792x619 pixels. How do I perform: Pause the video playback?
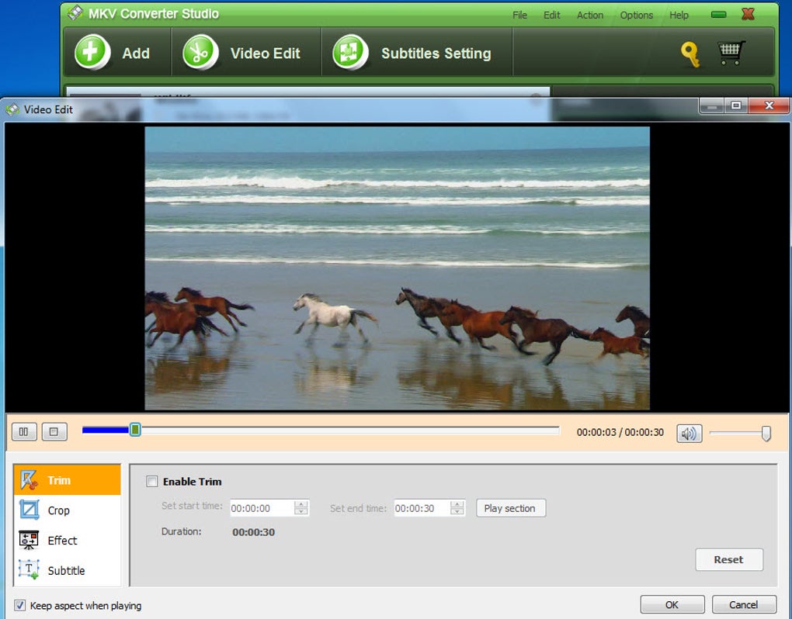click(x=24, y=432)
